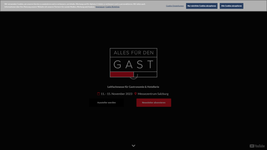Screen dimensions: 267x150
Task: Open the Impressum link
Action: click(100, 7)
